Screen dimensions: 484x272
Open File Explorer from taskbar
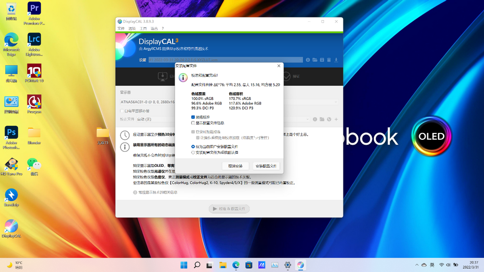[x=223, y=265]
